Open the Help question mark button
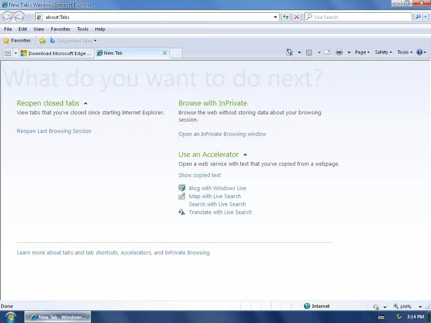The height and width of the screenshot is (323, 431). pos(421,52)
